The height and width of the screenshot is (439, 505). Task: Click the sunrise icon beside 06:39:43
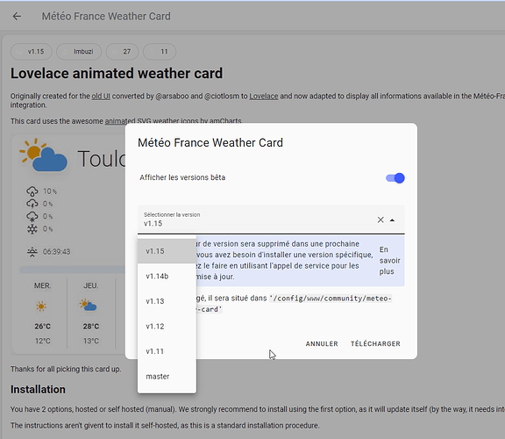[32, 252]
